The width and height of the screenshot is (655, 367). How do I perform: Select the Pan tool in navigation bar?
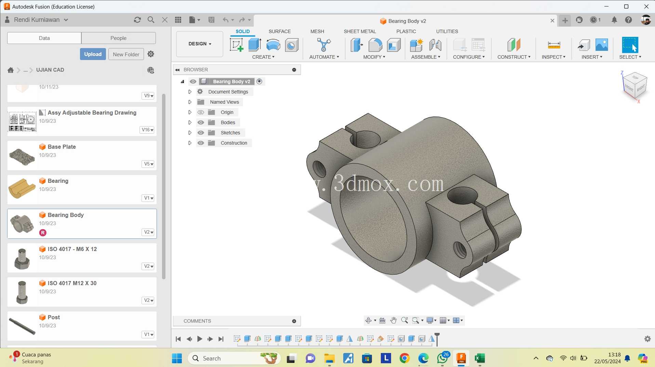tap(393, 320)
